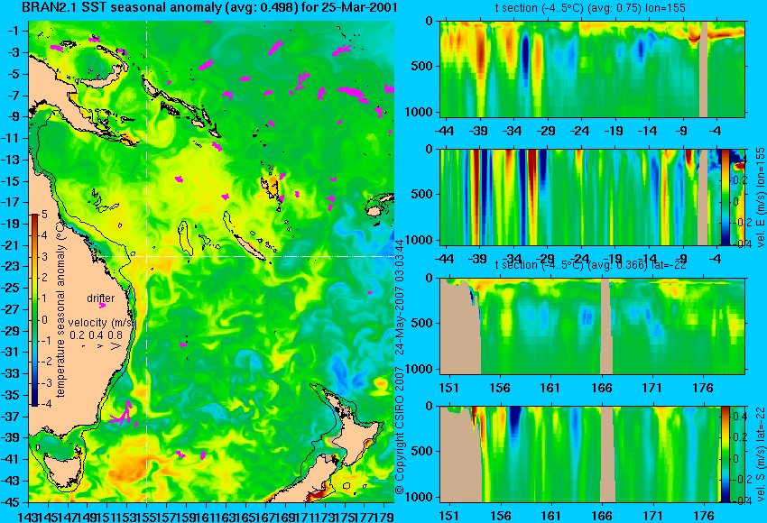Click tan land column in lon=155 temperature section
Screen dimensions: 767x523
click(x=704, y=69)
